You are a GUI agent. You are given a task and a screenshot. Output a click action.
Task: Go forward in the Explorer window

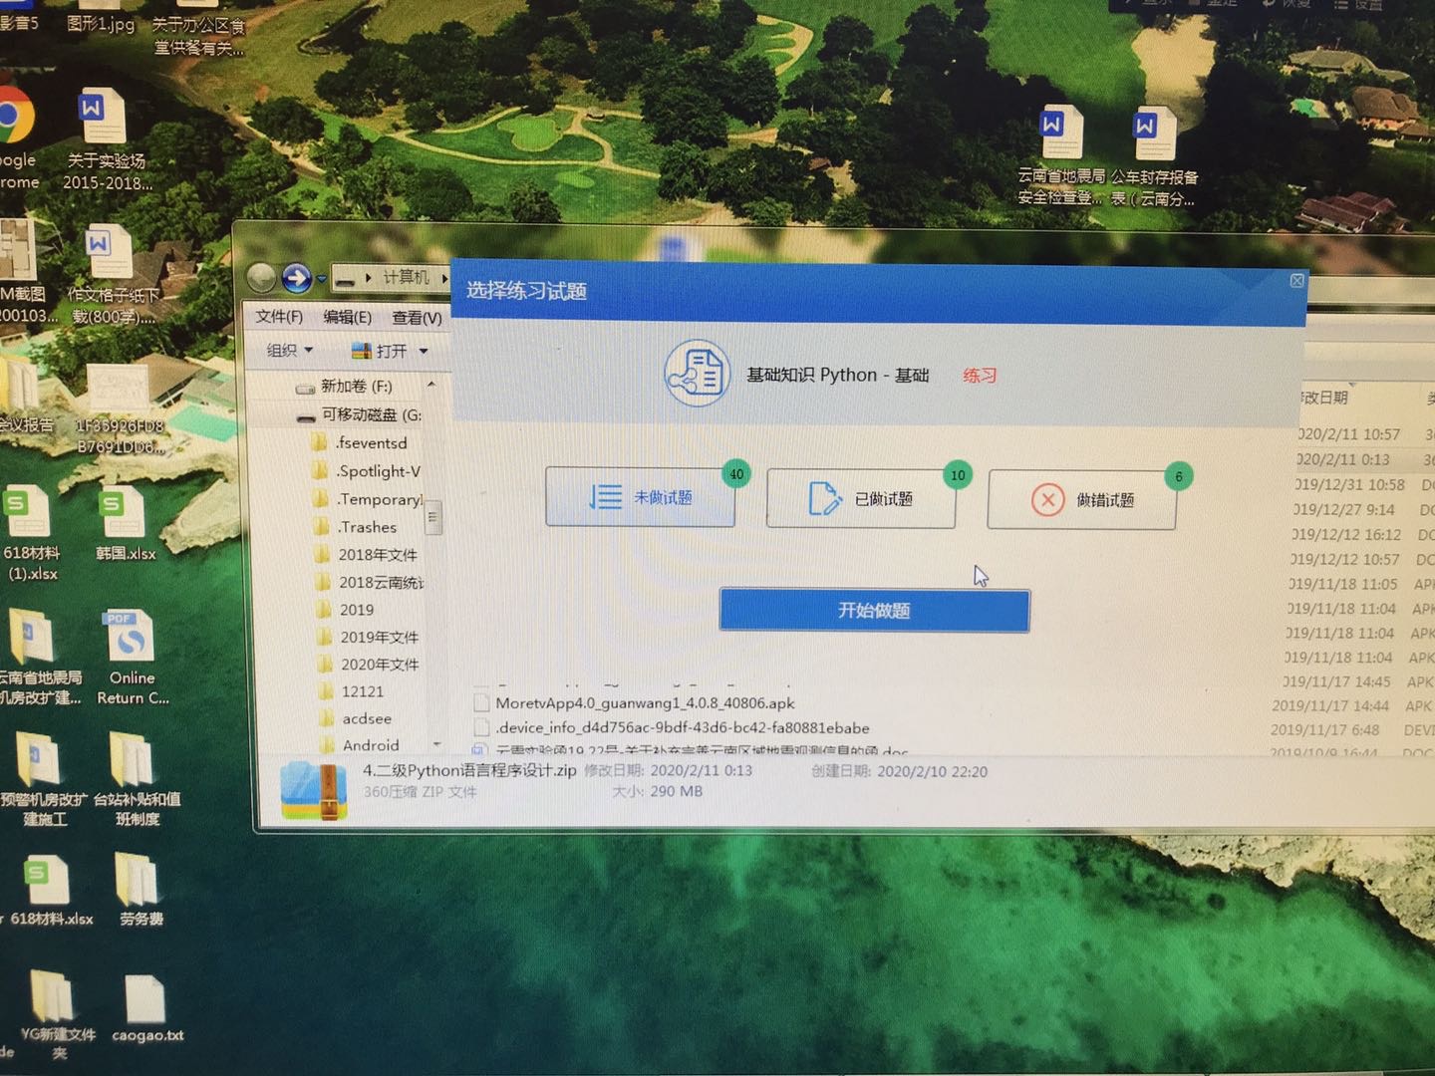tap(296, 278)
